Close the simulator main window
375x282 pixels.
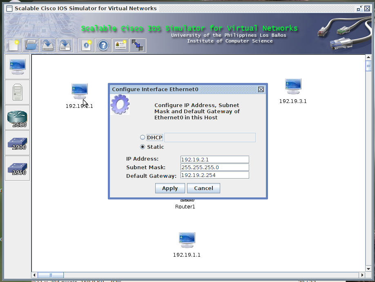(x=367, y=9)
